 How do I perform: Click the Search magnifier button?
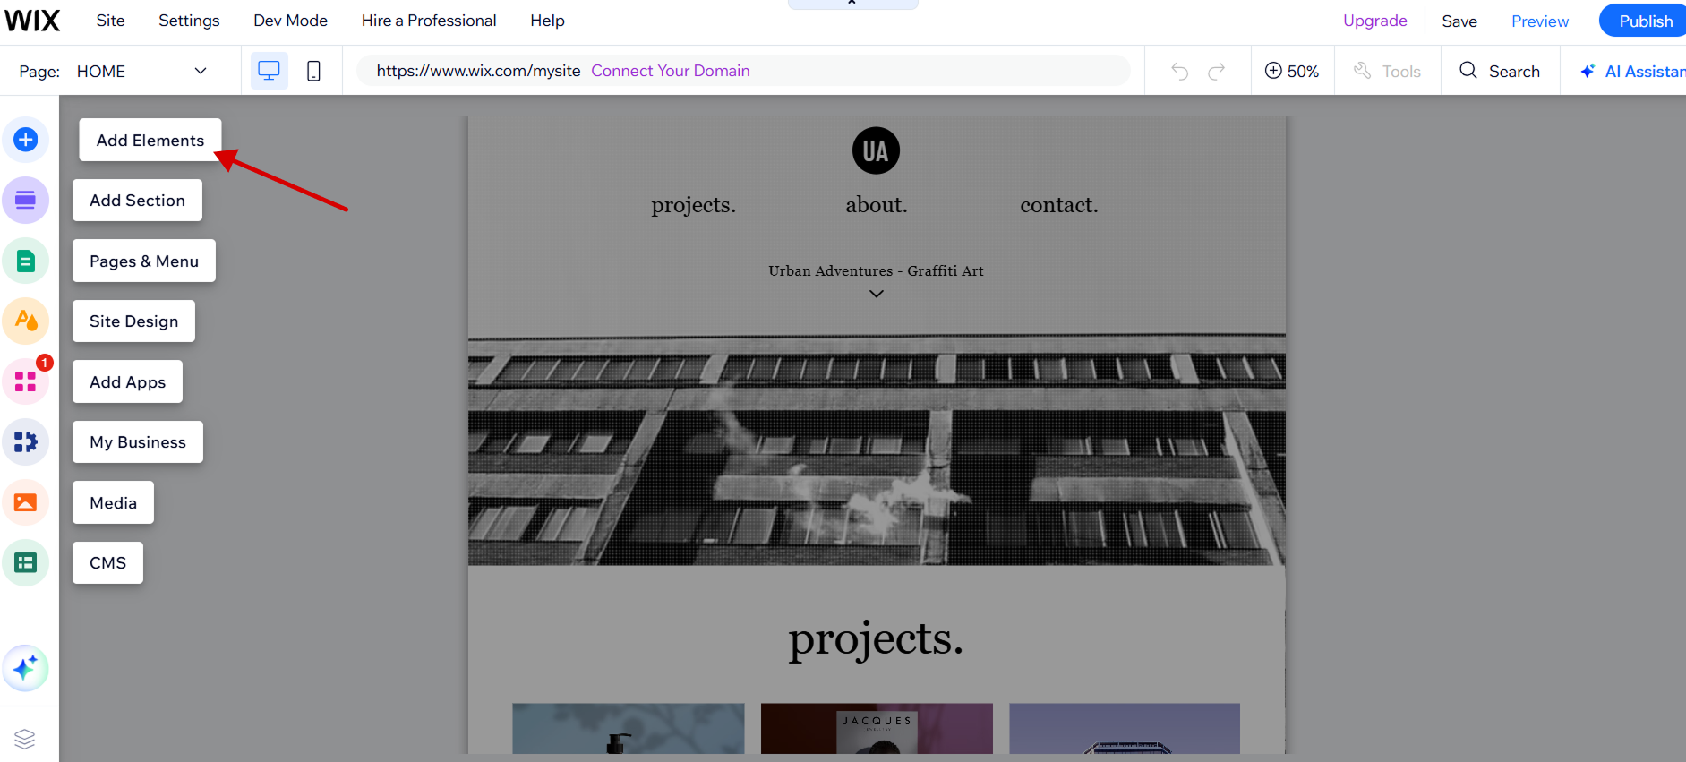(x=1500, y=71)
